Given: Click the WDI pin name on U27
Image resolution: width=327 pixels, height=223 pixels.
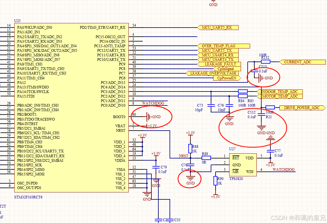Looking at the screenshot, I should point(250,172).
